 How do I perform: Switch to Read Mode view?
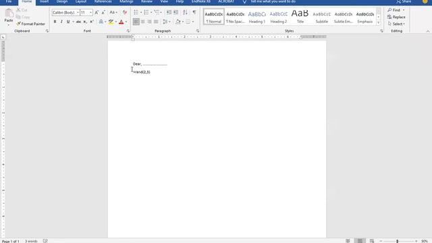348,241
